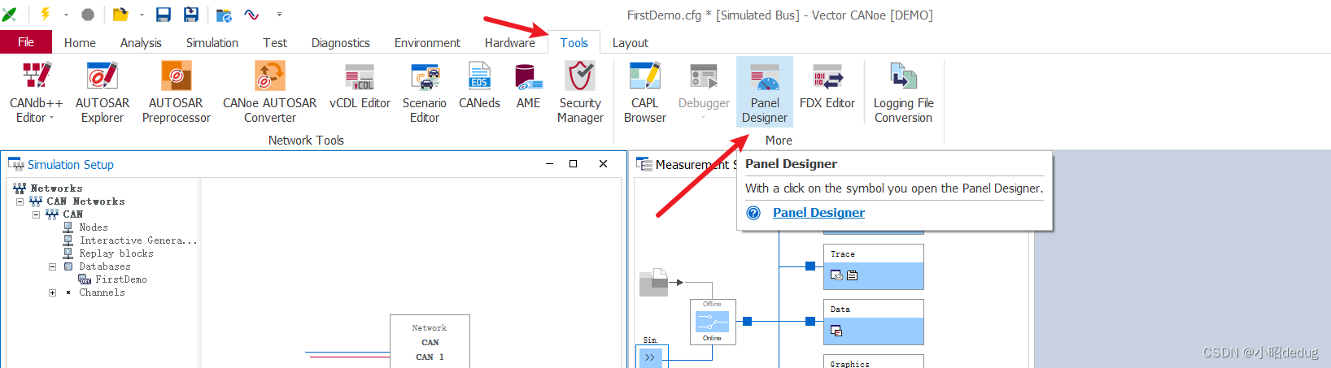This screenshot has height=368, width=1331.
Task: Click the Save As floppy icon
Action: point(191,15)
